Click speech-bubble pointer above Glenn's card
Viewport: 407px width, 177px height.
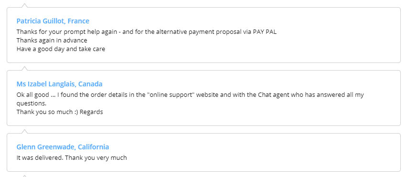pos(24,131)
